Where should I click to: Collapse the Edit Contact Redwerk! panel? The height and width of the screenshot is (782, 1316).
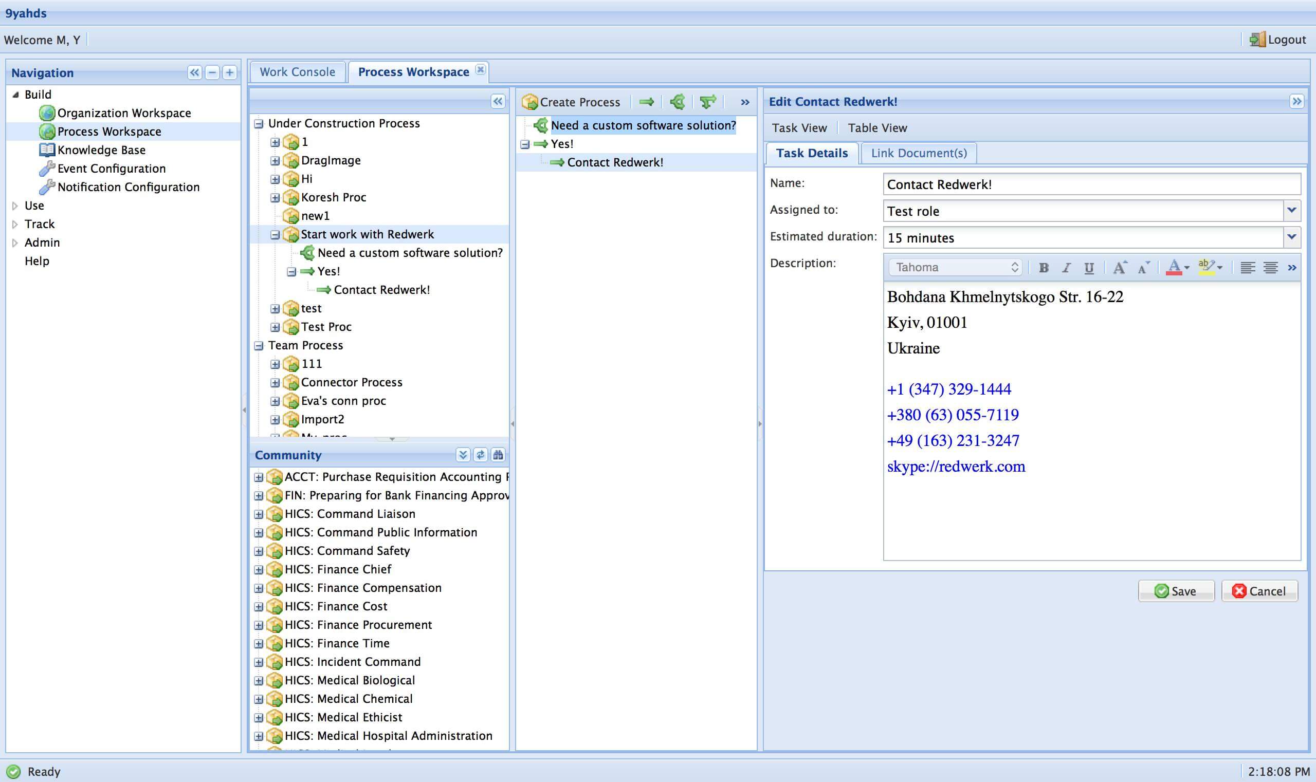click(x=1296, y=101)
